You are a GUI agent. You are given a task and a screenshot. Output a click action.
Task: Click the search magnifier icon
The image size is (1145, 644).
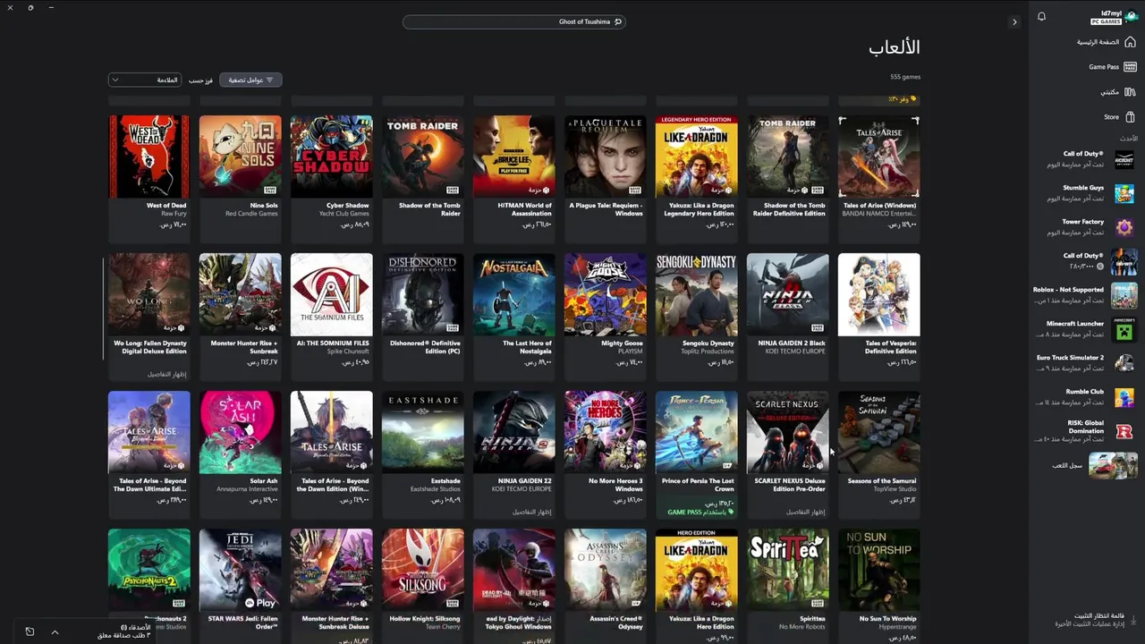click(617, 21)
